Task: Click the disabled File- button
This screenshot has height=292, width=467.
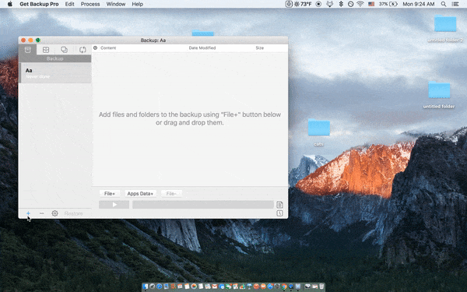Action: point(171,194)
